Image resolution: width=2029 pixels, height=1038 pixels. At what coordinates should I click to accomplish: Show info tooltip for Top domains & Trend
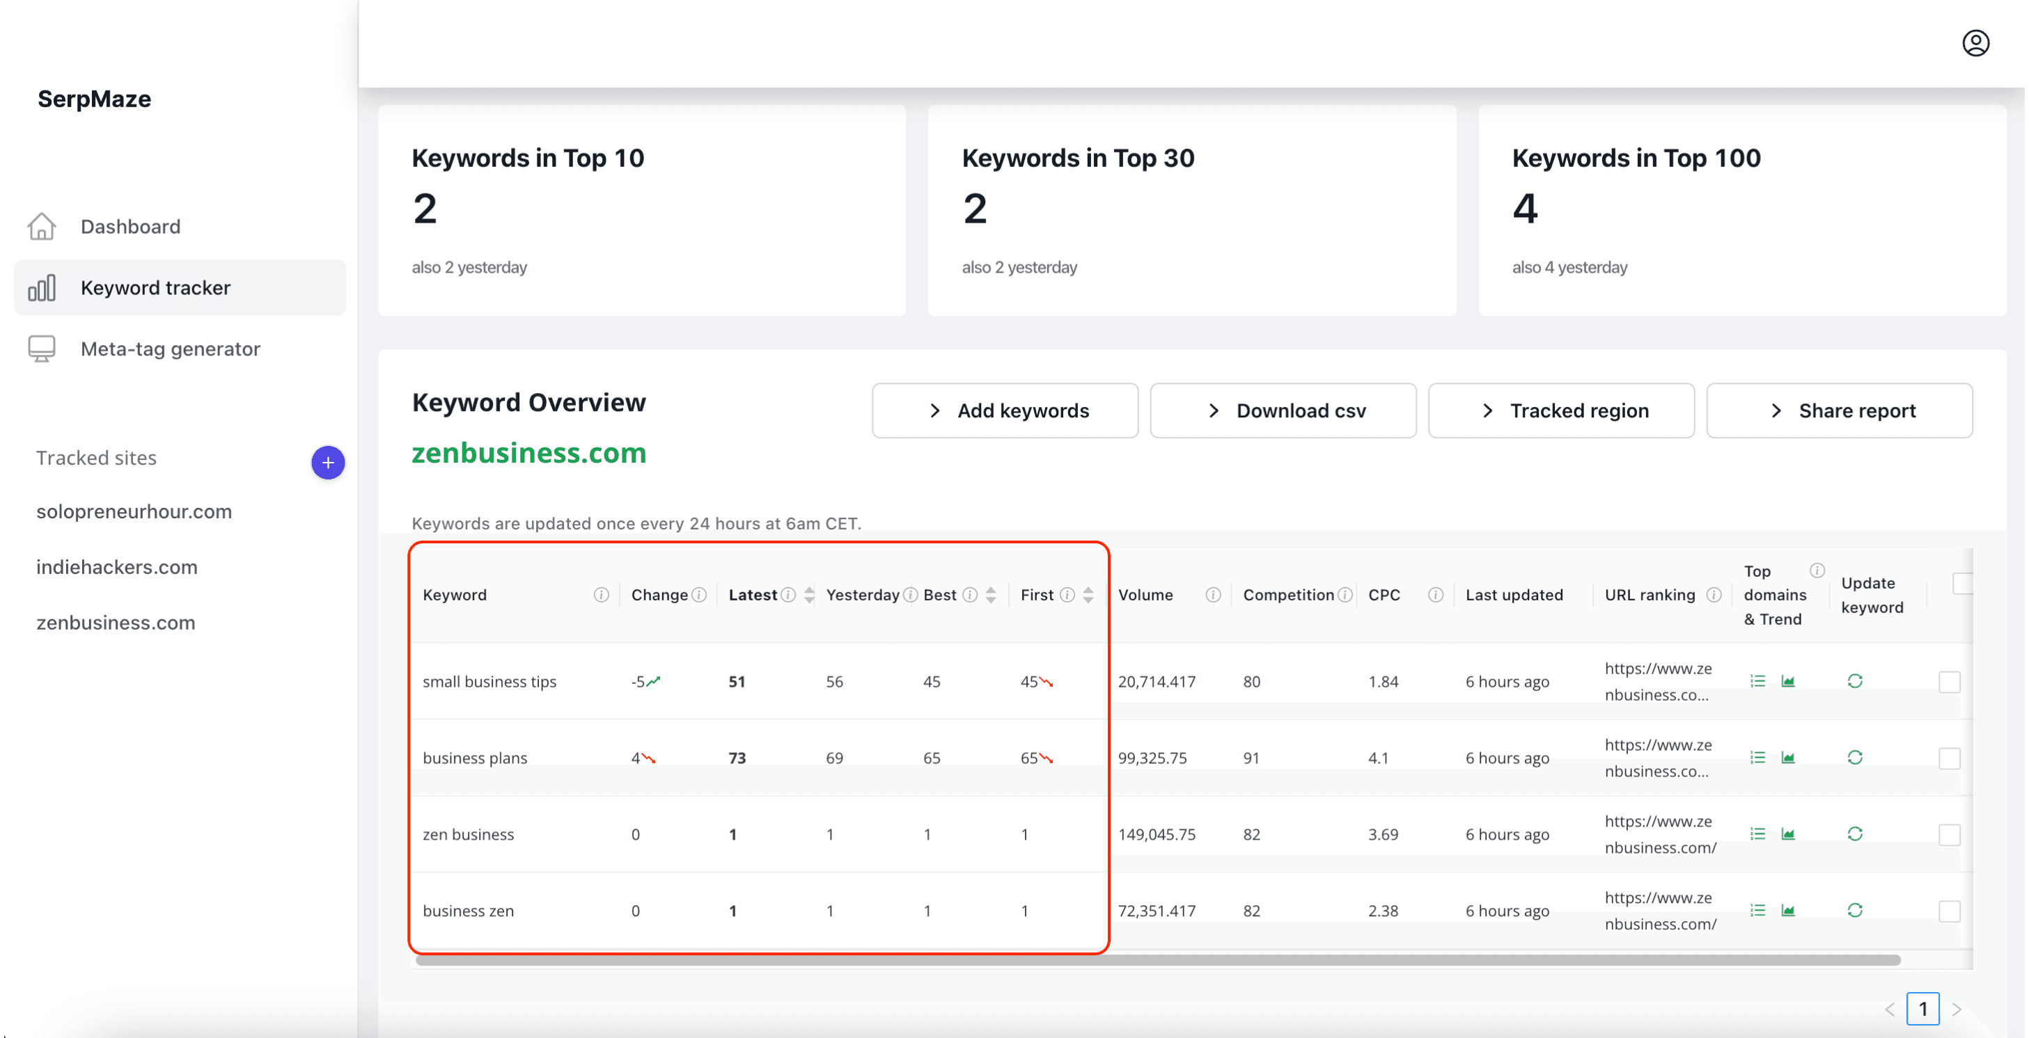coord(1817,570)
